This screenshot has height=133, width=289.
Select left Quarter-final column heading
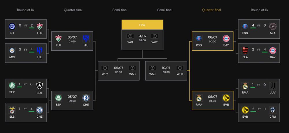pos(73,10)
